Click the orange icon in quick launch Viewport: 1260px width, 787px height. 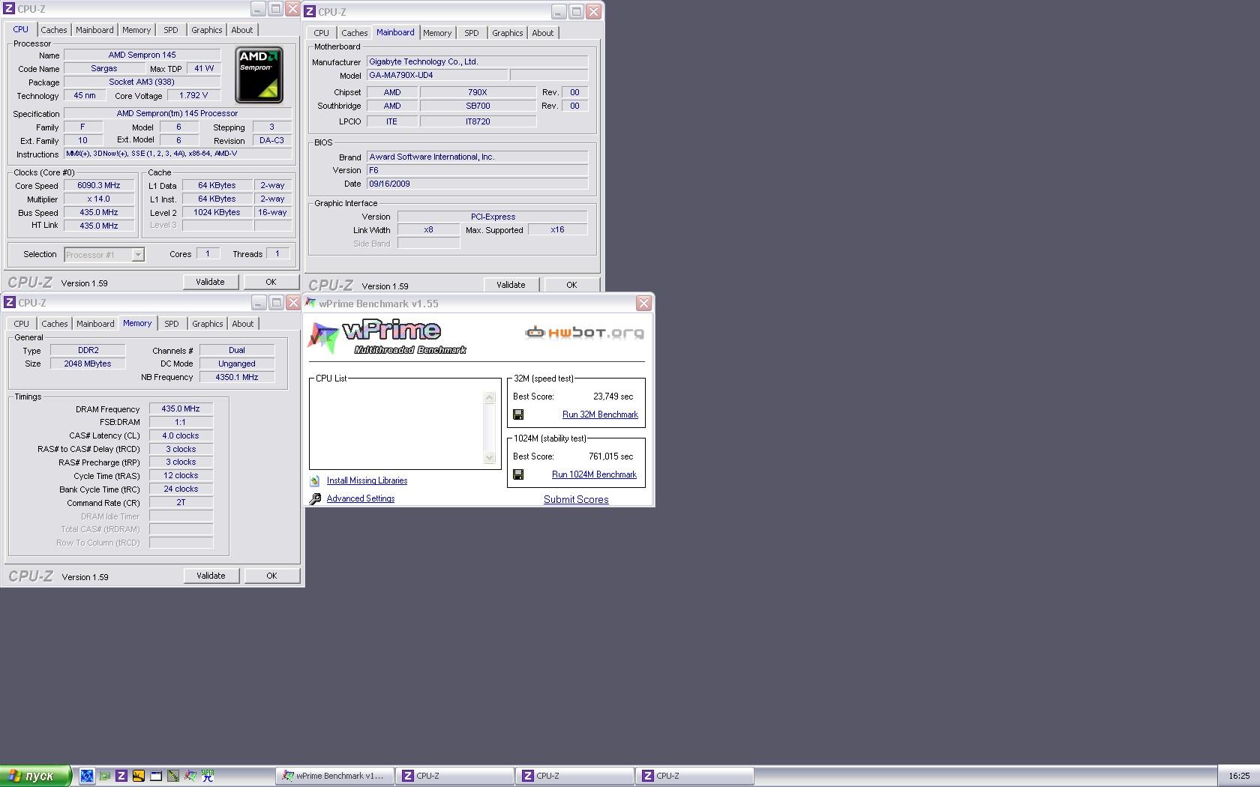(139, 776)
